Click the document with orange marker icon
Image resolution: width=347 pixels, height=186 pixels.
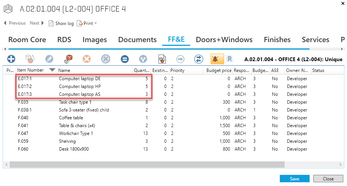162,59
